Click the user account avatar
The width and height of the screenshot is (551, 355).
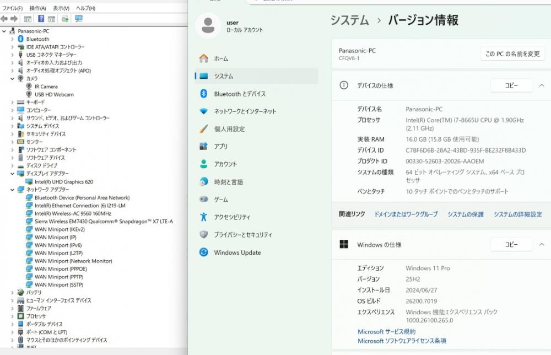pyautogui.click(x=208, y=25)
